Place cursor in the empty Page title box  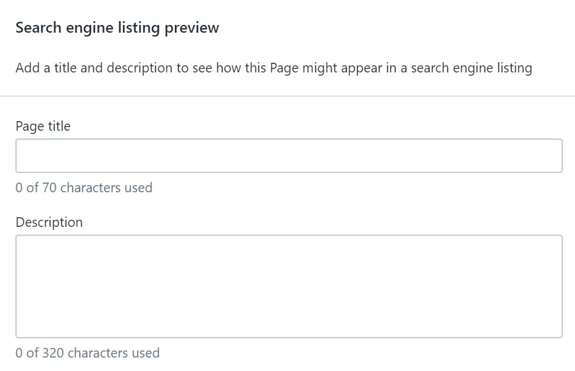(x=287, y=154)
